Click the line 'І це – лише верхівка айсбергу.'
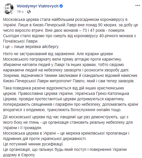This screenshot has height=158, width=142. tap(31, 47)
